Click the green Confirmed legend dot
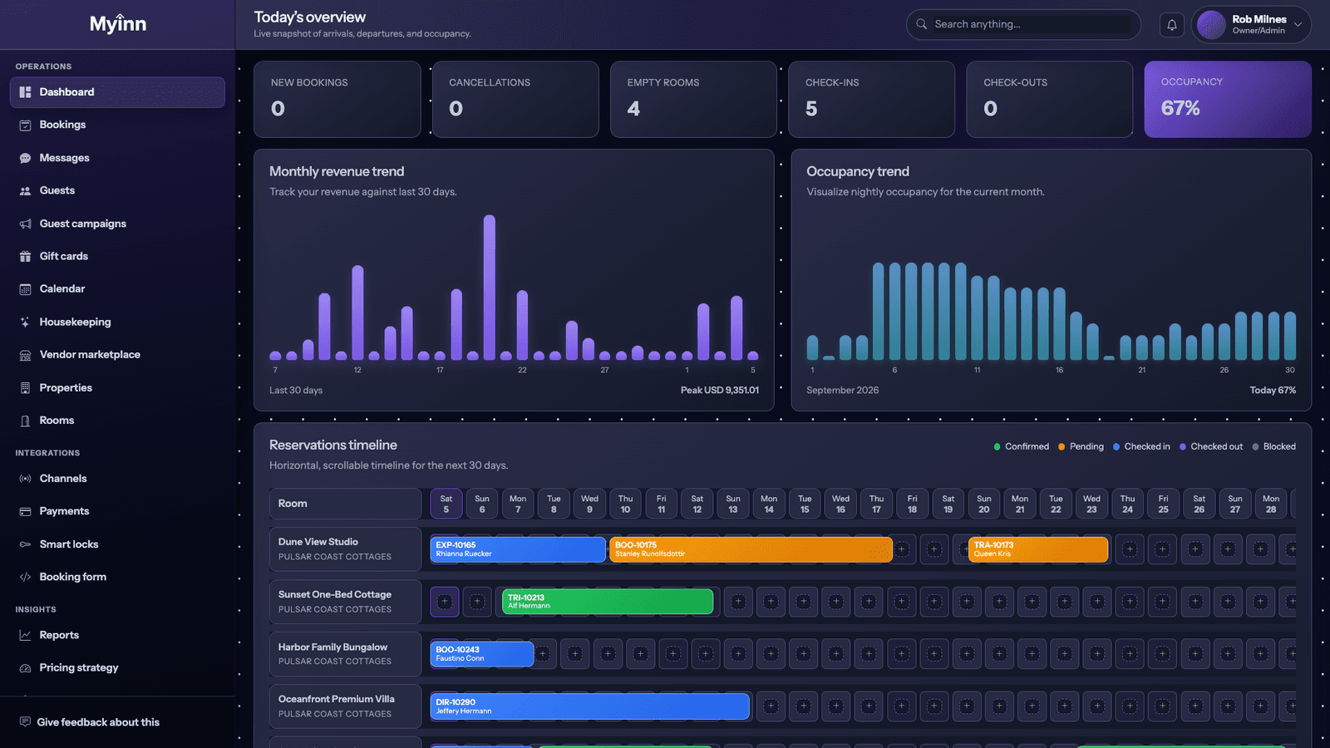Image resolution: width=1330 pixels, height=748 pixels. pyautogui.click(x=997, y=447)
